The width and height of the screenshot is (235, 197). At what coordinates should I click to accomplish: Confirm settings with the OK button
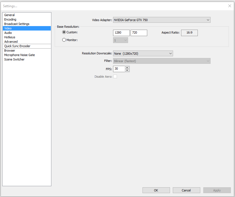(156, 190)
